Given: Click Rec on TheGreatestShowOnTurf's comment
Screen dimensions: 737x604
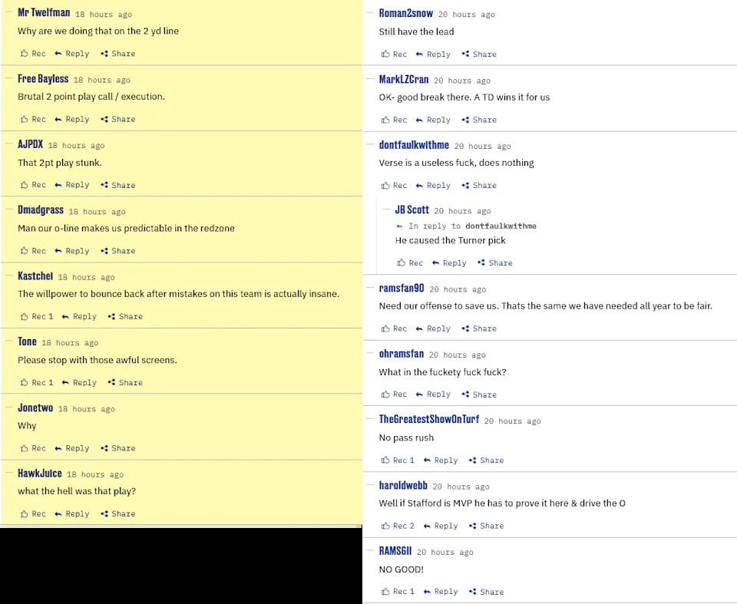Looking at the screenshot, I should coord(398,460).
